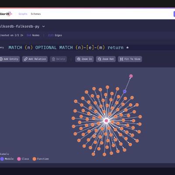Viewport: 175px width, 175px height.
Task: Click the Edges count text
Action: [x=55, y=35]
